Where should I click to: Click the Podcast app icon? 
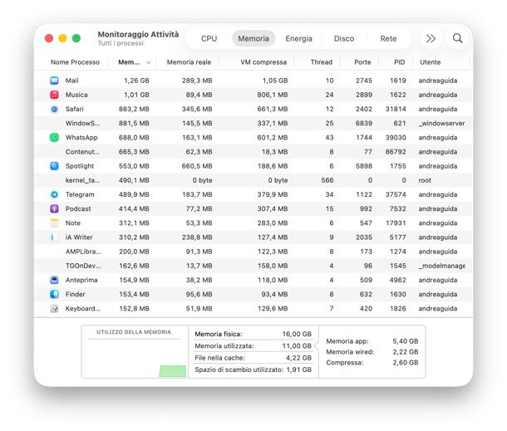[54, 208]
